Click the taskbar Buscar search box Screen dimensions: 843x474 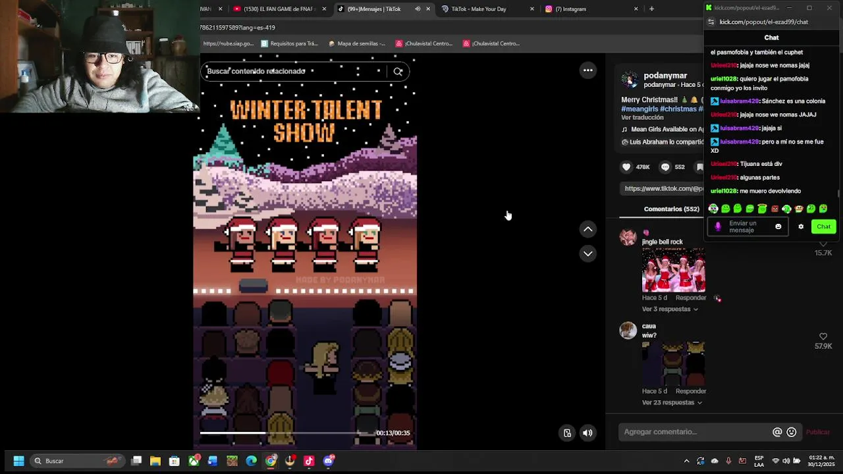click(x=78, y=461)
